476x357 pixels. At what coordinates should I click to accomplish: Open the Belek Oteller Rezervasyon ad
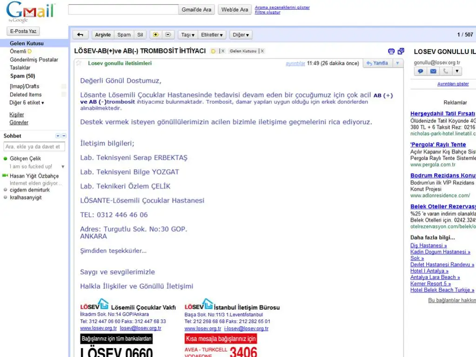(443, 207)
